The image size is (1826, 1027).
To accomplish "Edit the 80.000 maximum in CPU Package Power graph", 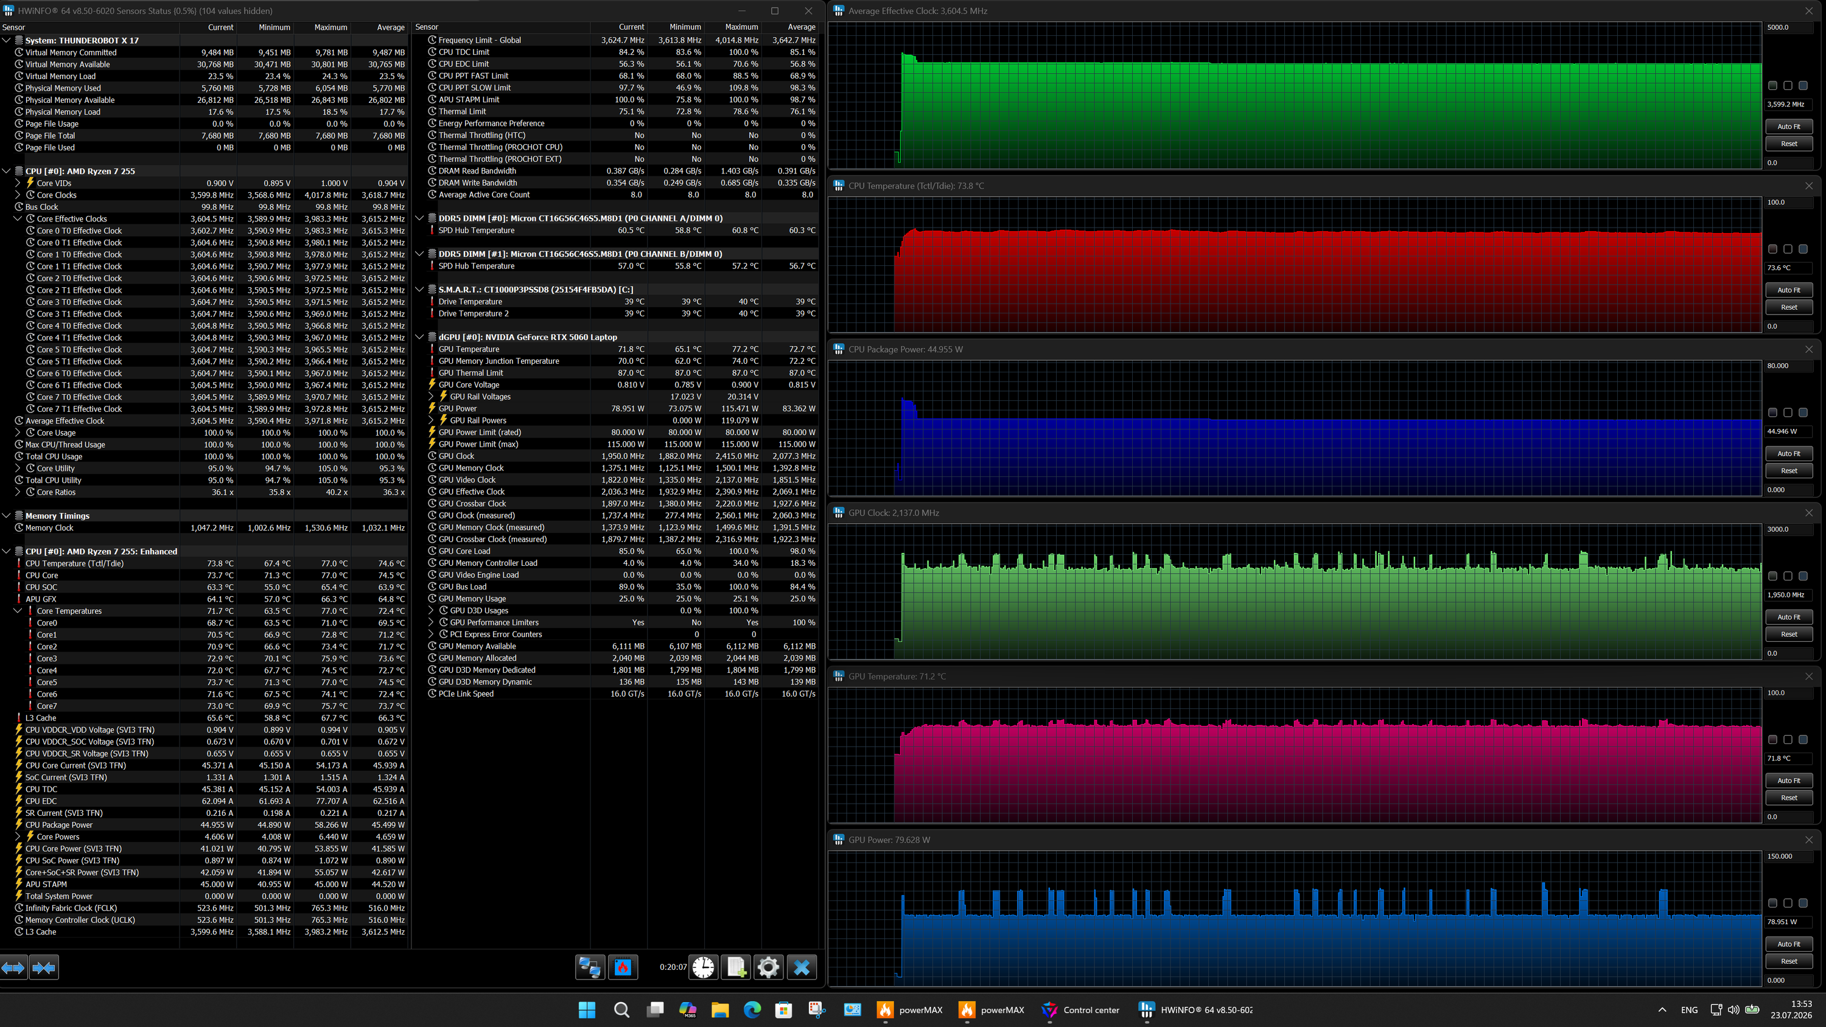I will point(1788,366).
